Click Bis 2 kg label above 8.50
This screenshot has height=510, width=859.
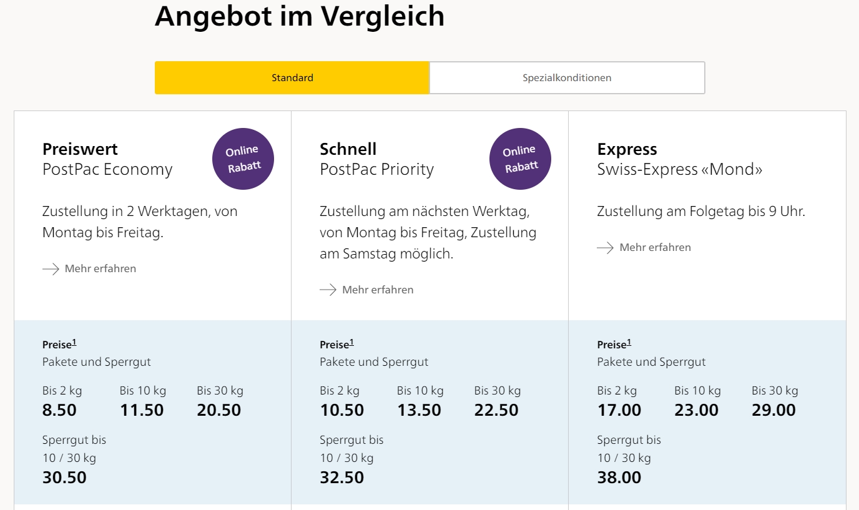62,391
